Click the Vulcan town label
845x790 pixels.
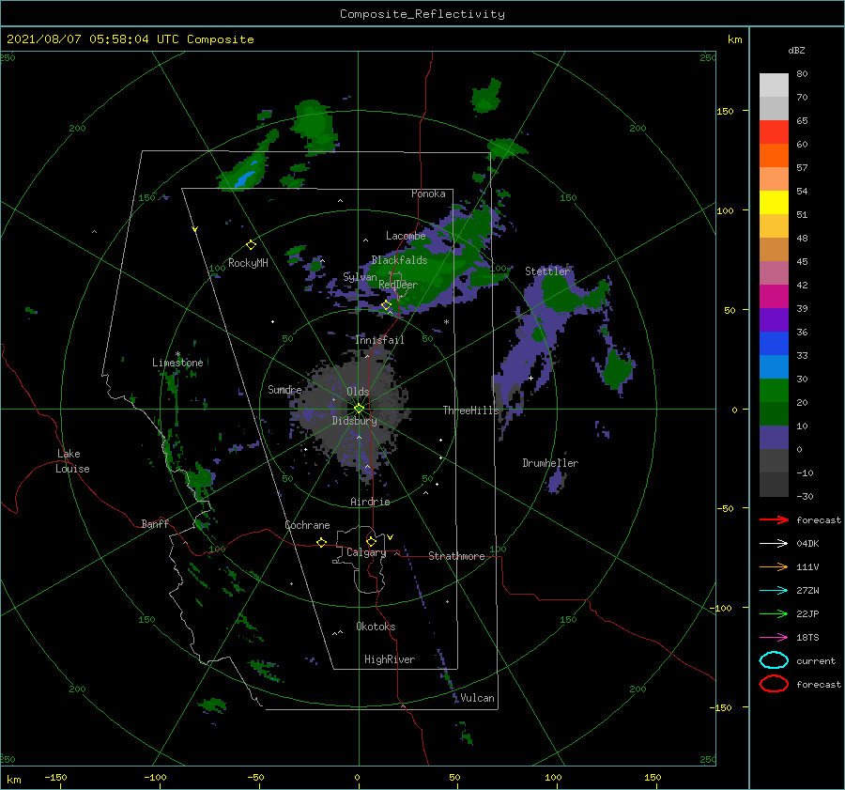[477, 698]
